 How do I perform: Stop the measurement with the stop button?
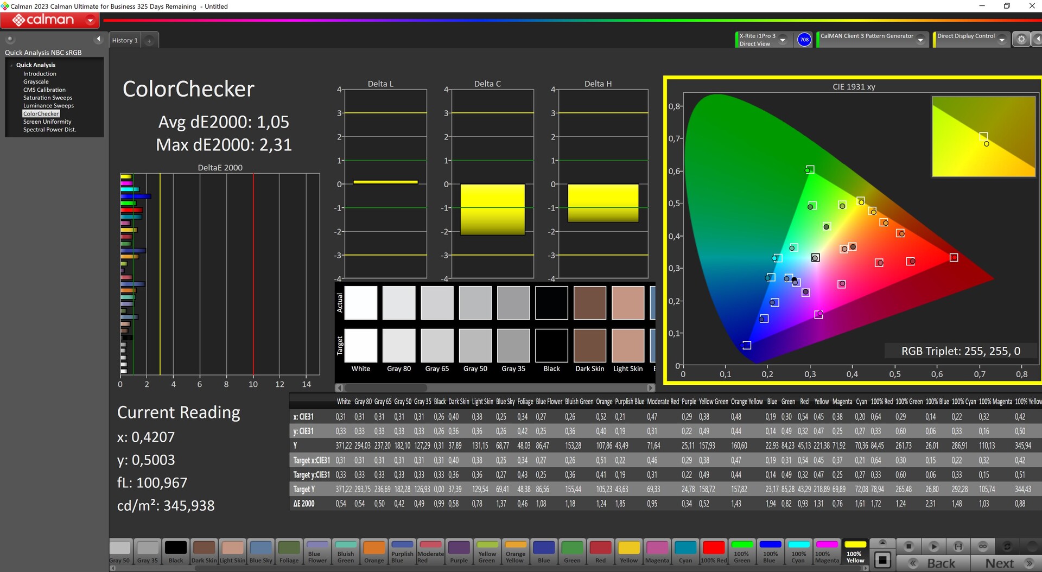(x=909, y=546)
